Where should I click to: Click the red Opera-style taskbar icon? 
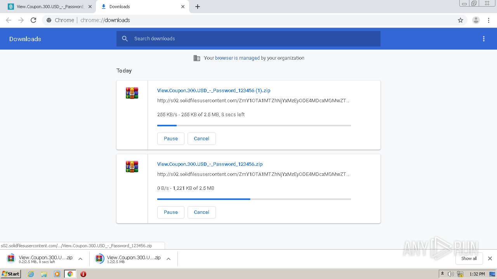(x=83, y=274)
